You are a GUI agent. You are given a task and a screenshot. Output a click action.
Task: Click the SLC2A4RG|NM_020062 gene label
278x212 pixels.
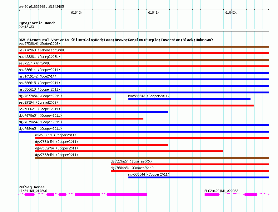(221, 191)
